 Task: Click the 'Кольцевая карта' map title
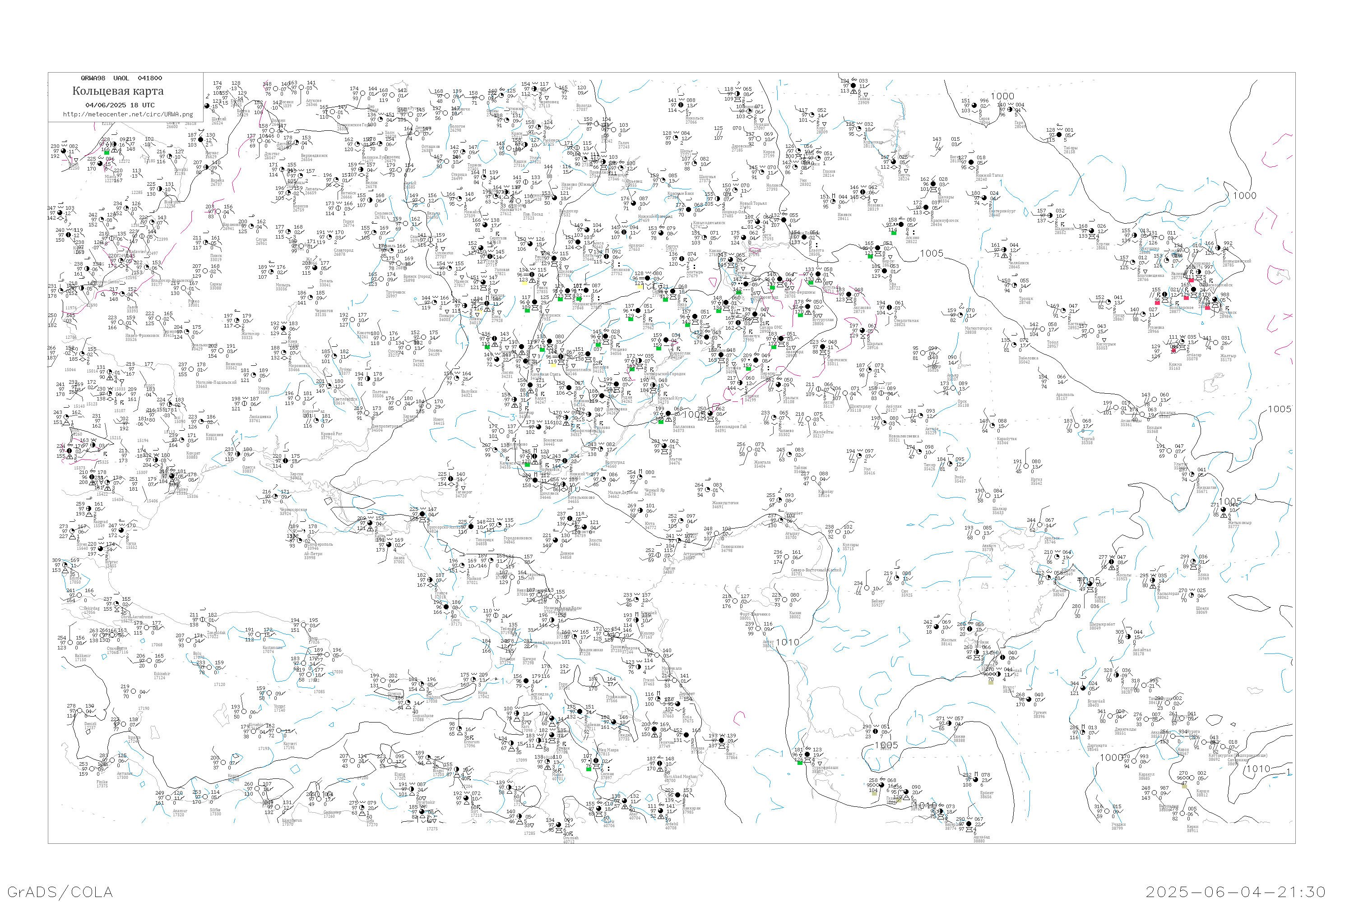(118, 91)
